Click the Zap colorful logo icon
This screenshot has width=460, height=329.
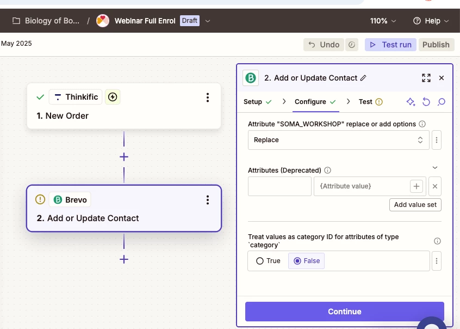coord(103,21)
